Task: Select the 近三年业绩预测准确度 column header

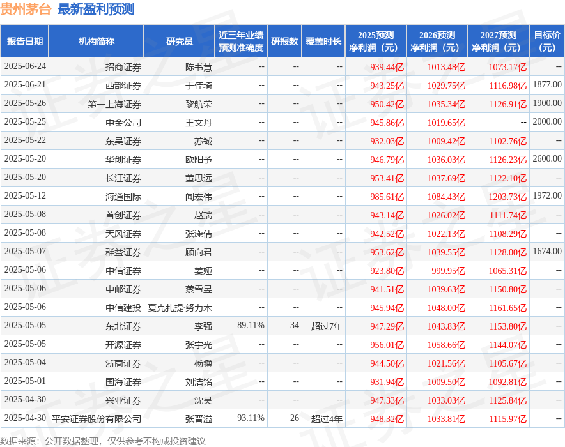Action: click(241, 41)
